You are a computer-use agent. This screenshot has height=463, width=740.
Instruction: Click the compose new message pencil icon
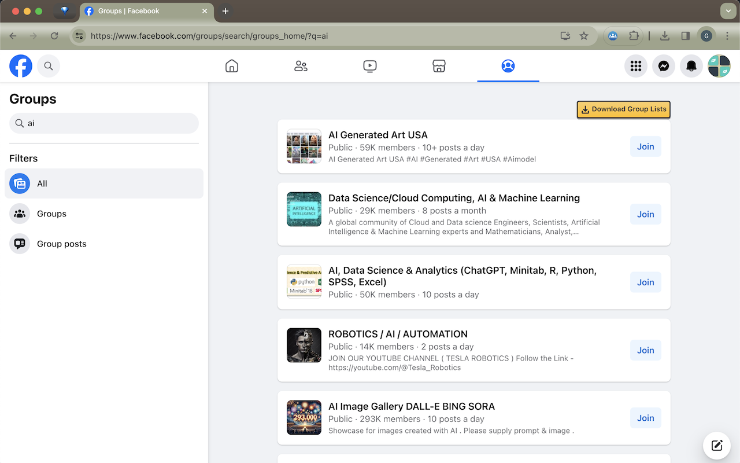click(x=717, y=445)
